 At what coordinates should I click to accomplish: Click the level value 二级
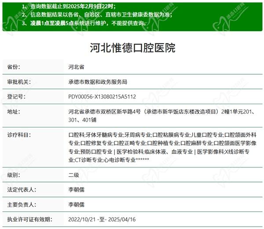point(73,175)
